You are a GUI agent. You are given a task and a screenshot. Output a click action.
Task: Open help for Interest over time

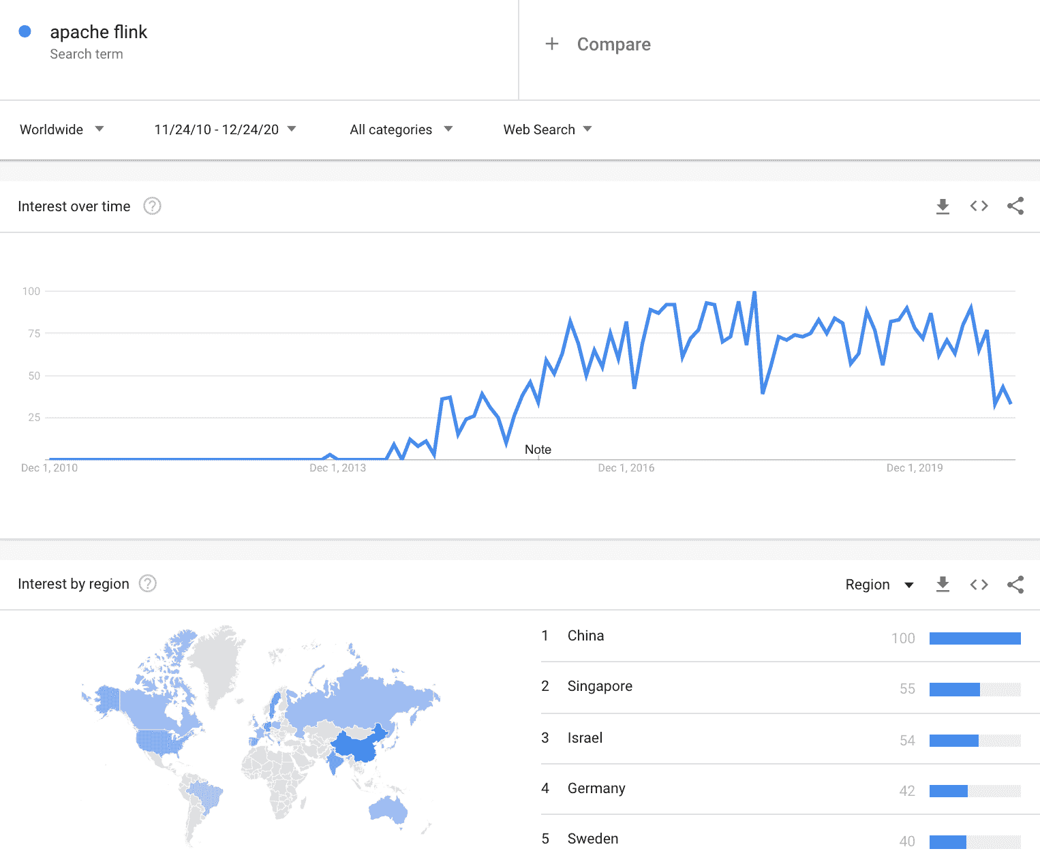[152, 206]
